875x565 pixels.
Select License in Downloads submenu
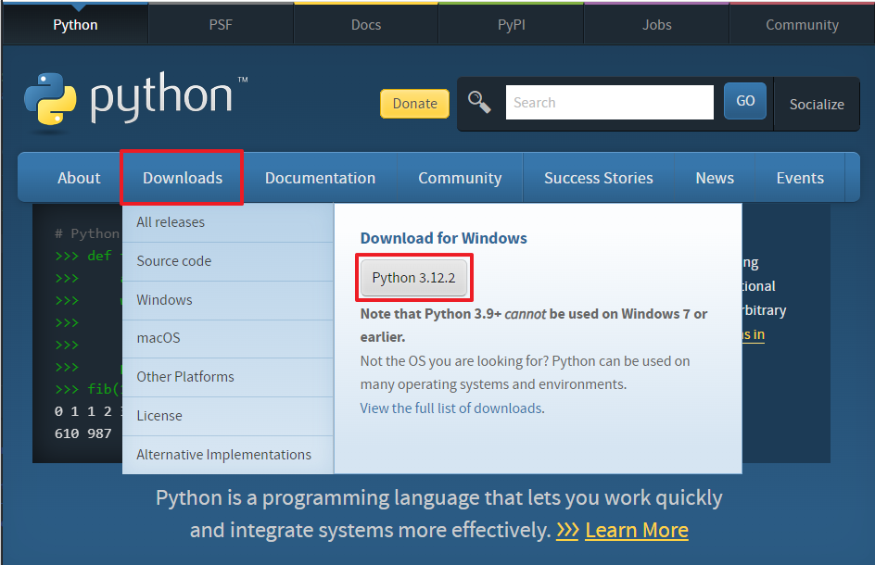(228, 416)
